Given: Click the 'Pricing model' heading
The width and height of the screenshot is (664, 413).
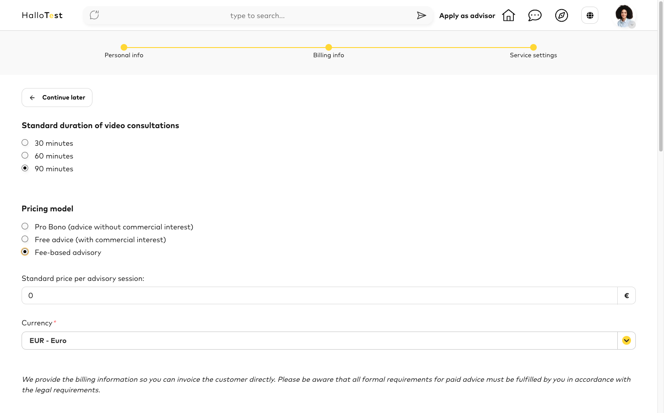Looking at the screenshot, I should pos(48,209).
